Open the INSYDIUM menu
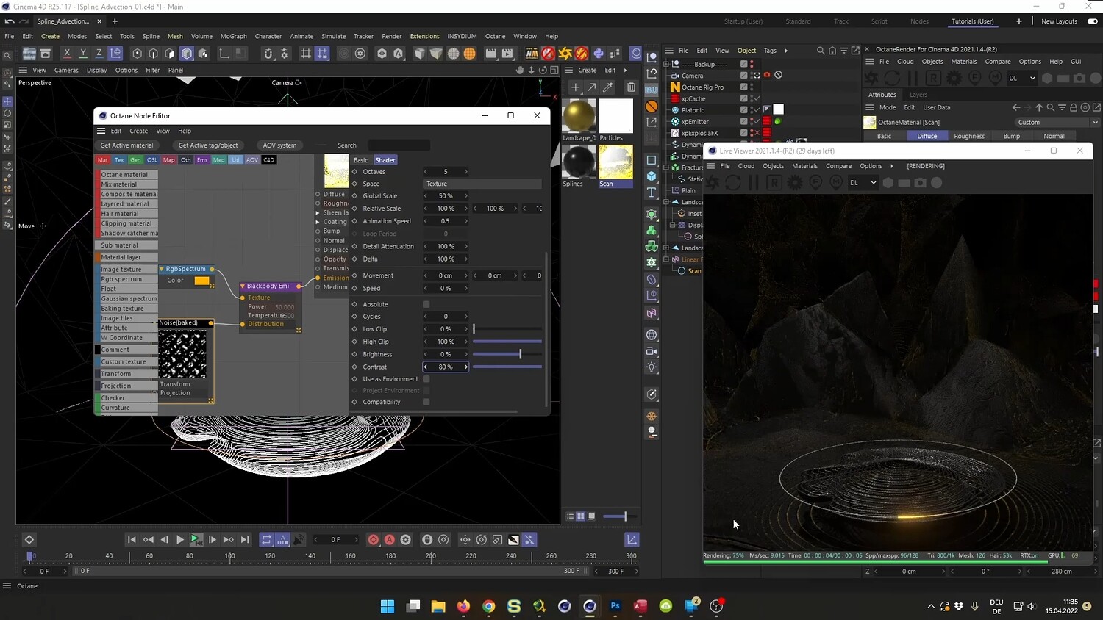Image resolution: width=1103 pixels, height=620 pixels. (462, 36)
